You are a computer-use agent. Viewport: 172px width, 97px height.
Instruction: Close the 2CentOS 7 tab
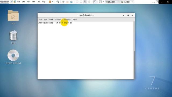[118, 2]
